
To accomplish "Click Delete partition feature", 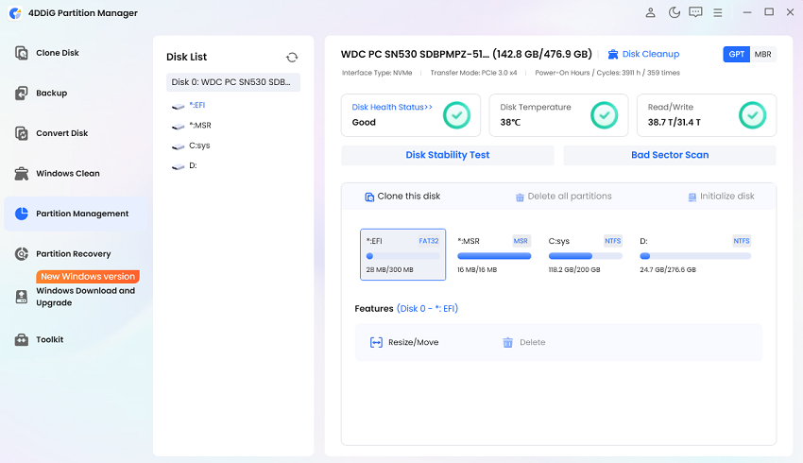I will (x=524, y=343).
